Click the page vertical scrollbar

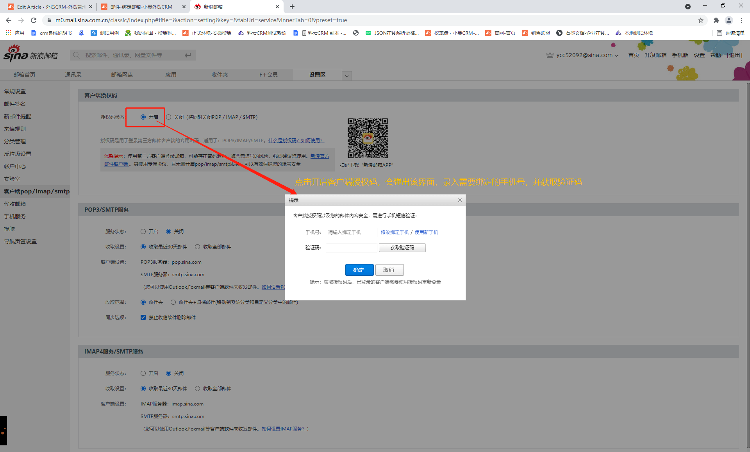(x=748, y=266)
